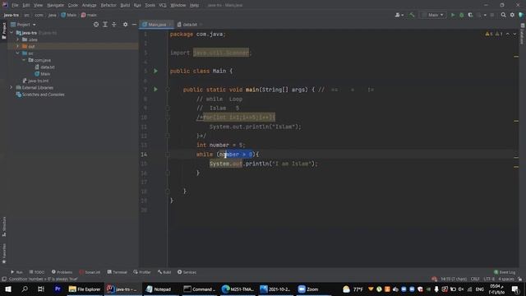Toggle the read-only lock icon in status bar
Image resolution: width=526 pixels, height=296 pixels.
click(x=519, y=279)
